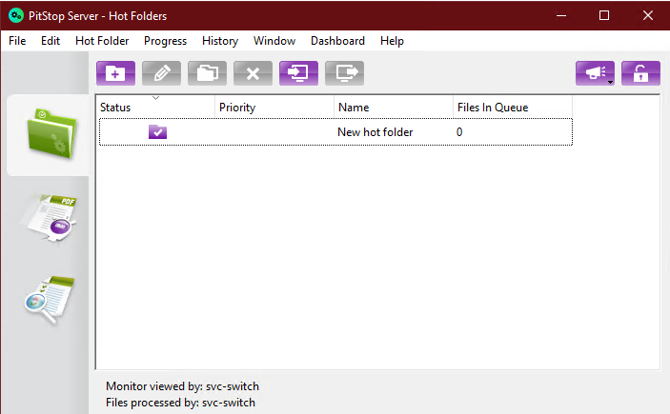670x414 pixels.
Task: Open the Progress menu
Action: (x=165, y=41)
